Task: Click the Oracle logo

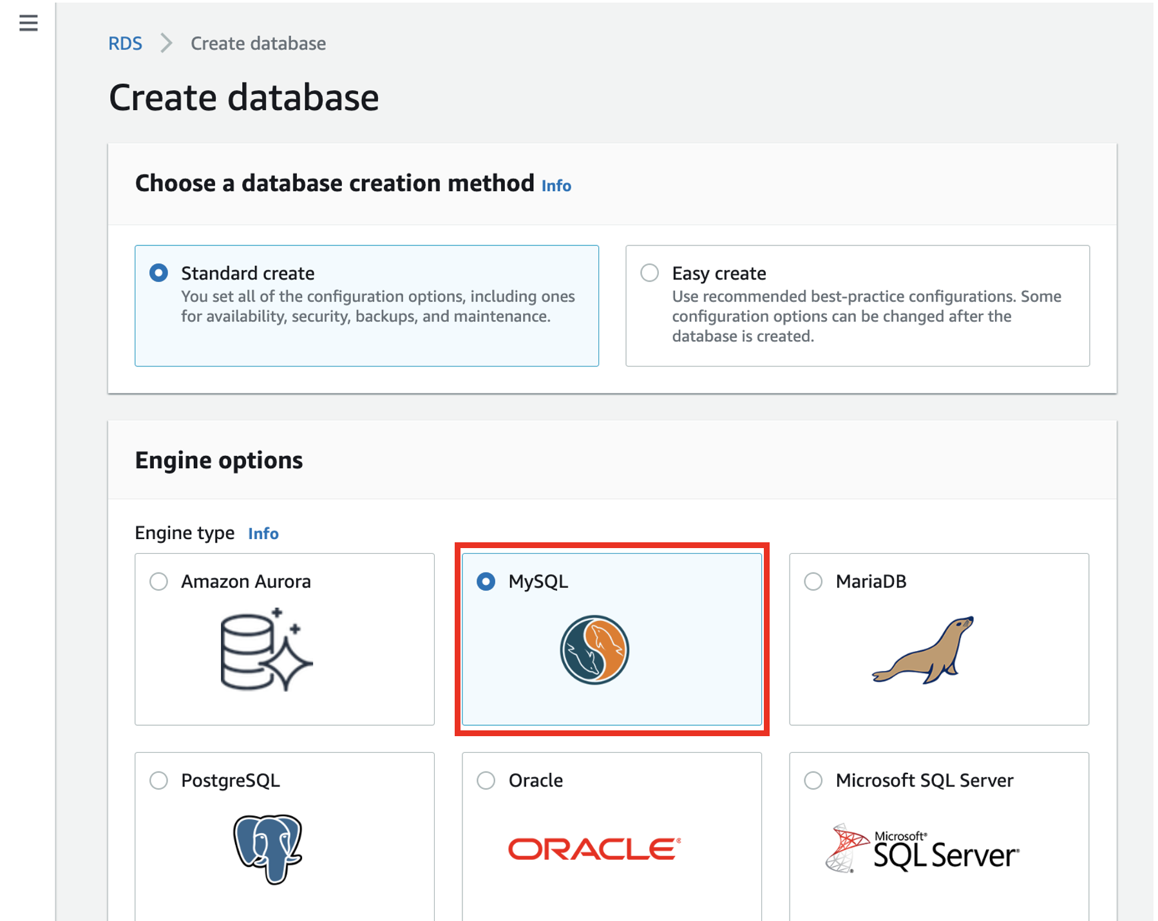Action: coord(594,849)
